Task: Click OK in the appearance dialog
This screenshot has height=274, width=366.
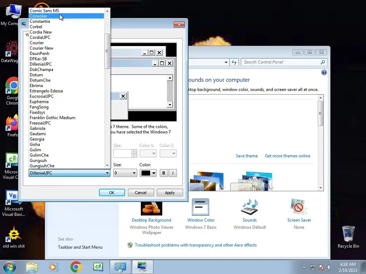Action: (112, 193)
